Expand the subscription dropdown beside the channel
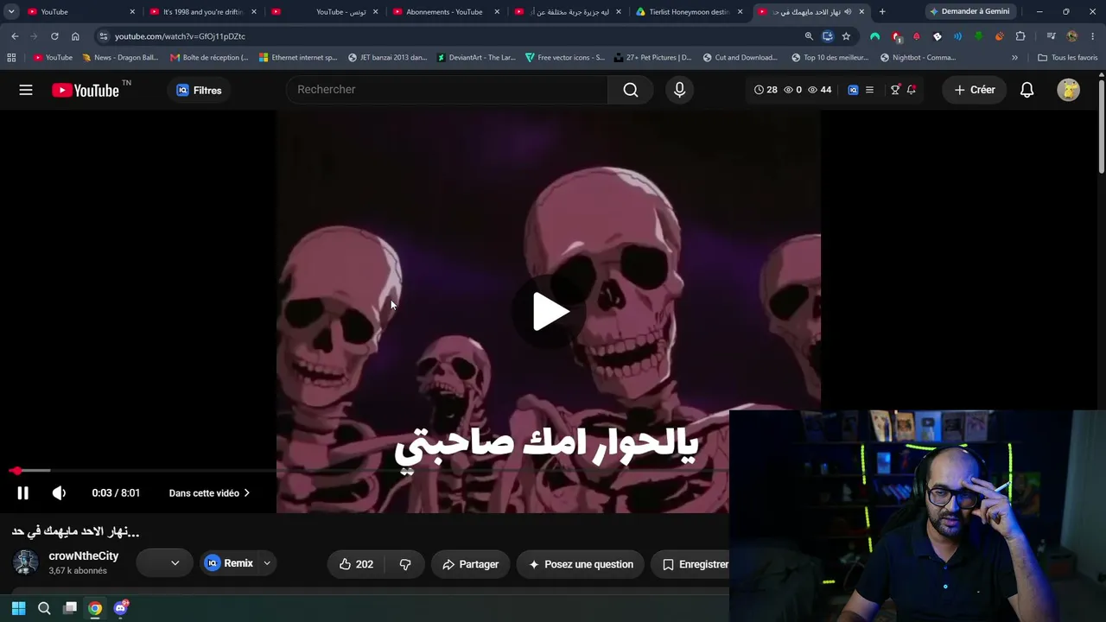 pos(164,564)
